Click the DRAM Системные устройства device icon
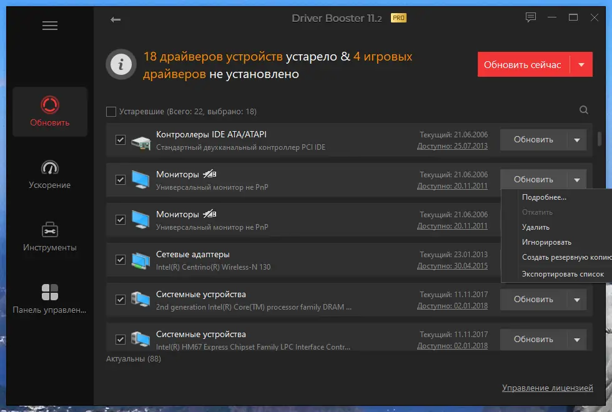612x412 pixels. [141, 300]
